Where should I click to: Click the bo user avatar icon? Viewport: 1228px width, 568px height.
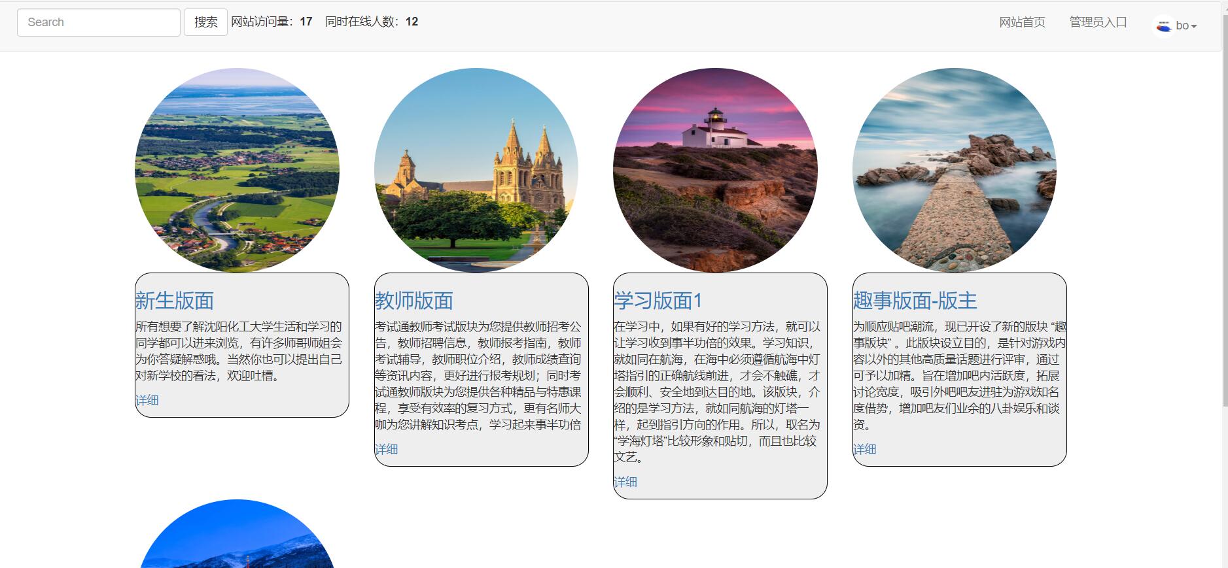(1163, 26)
